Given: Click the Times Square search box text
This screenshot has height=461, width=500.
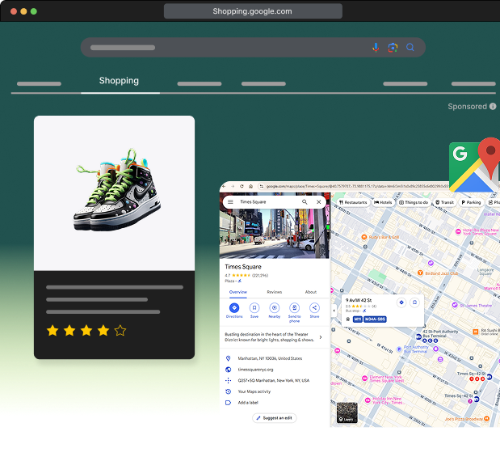Looking at the screenshot, I should pos(253,201).
